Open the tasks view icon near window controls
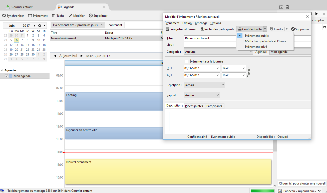Screen dimensions: 327x193 tap(287, 7)
